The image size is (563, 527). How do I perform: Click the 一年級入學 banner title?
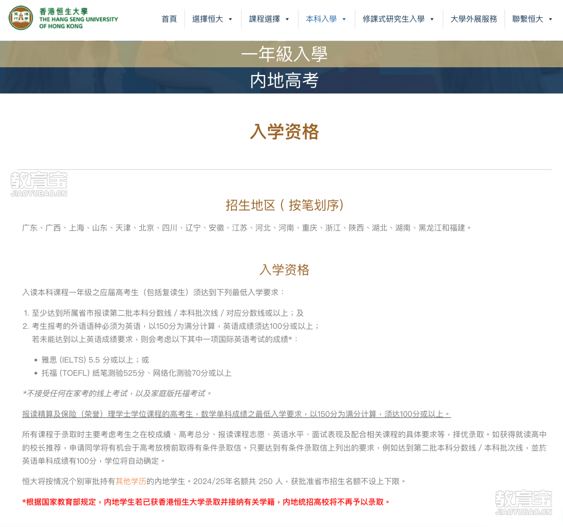click(284, 54)
